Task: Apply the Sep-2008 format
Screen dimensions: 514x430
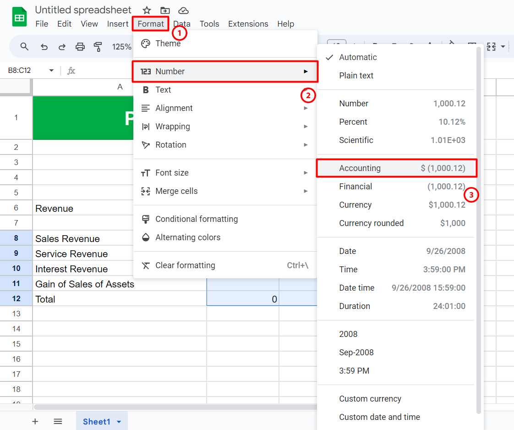Action: pos(396,353)
